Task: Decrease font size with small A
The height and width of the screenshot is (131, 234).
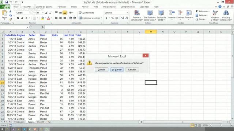Action: (50, 13)
